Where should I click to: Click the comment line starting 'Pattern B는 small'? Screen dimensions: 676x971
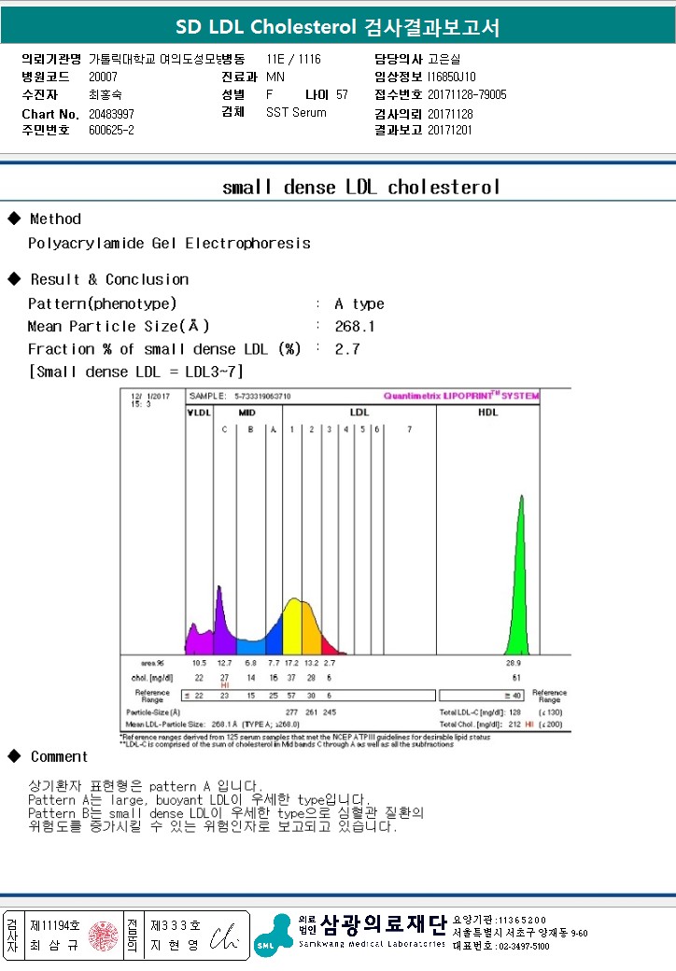click(226, 813)
